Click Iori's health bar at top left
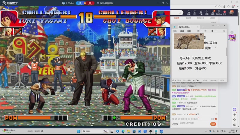This screenshot has width=240, height=135. click(47, 16)
